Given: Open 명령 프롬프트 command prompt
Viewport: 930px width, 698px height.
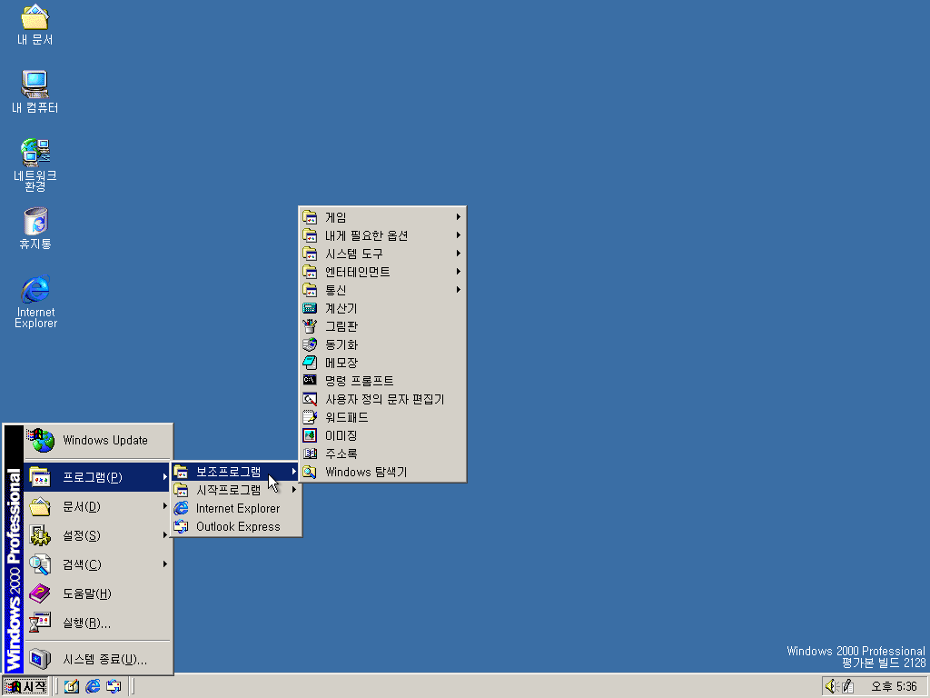Looking at the screenshot, I should [382, 381].
